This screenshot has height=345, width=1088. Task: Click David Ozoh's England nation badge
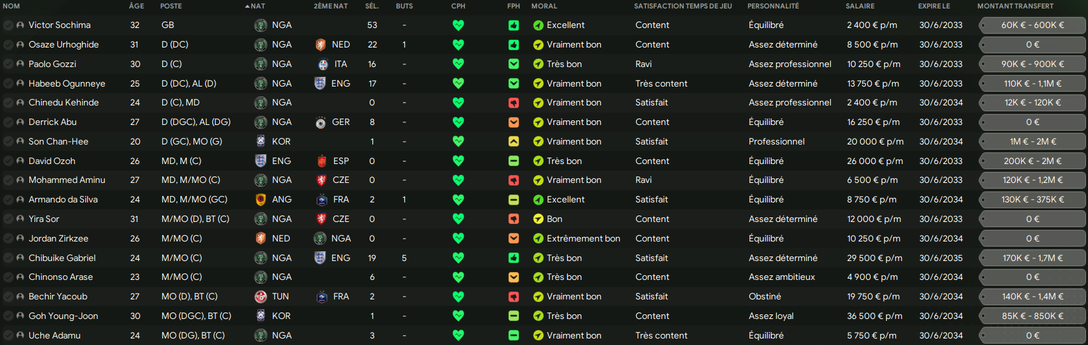click(260, 161)
